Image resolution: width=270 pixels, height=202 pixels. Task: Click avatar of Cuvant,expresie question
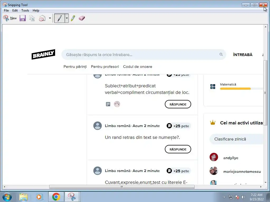[98, 171]
